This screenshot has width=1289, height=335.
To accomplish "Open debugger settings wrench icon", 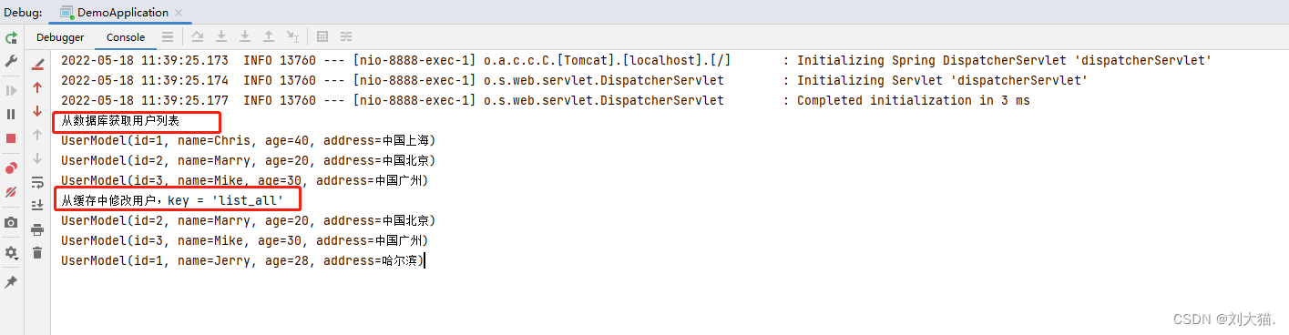I will [11, 60].
